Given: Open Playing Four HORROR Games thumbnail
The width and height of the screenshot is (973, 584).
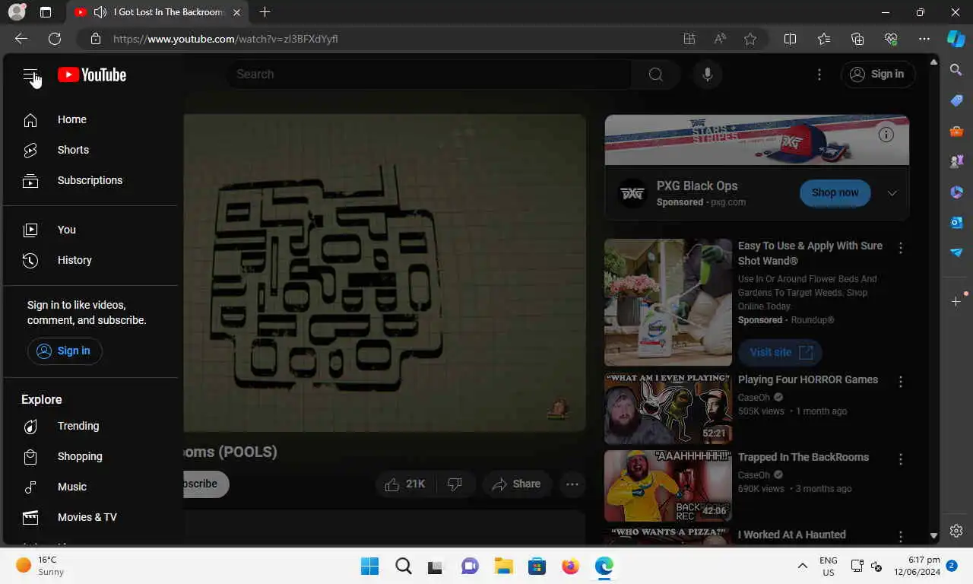Looking at the screenshot, I should click(668, 408).
